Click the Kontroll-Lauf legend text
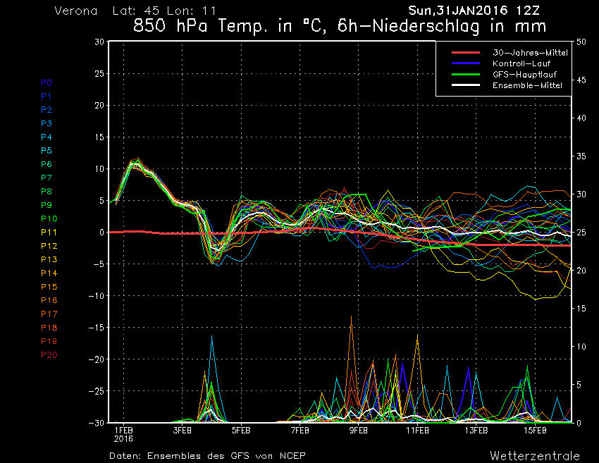This screenshot has width=599, height=463. point(521,63)
